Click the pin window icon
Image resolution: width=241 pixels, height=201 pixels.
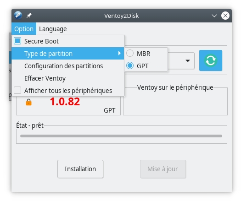click(x=29, y=16)
